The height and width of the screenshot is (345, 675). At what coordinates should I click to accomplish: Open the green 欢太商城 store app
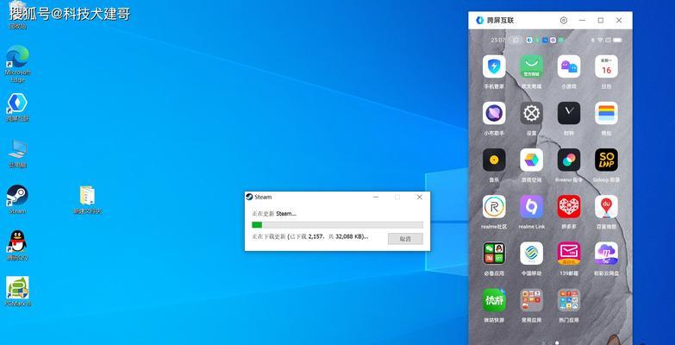pyautogui.click(x=531, y=66)
